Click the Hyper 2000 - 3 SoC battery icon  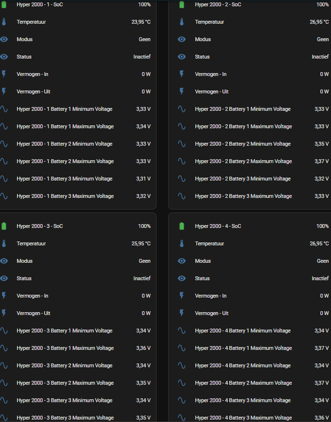click(x=4, y=226)
